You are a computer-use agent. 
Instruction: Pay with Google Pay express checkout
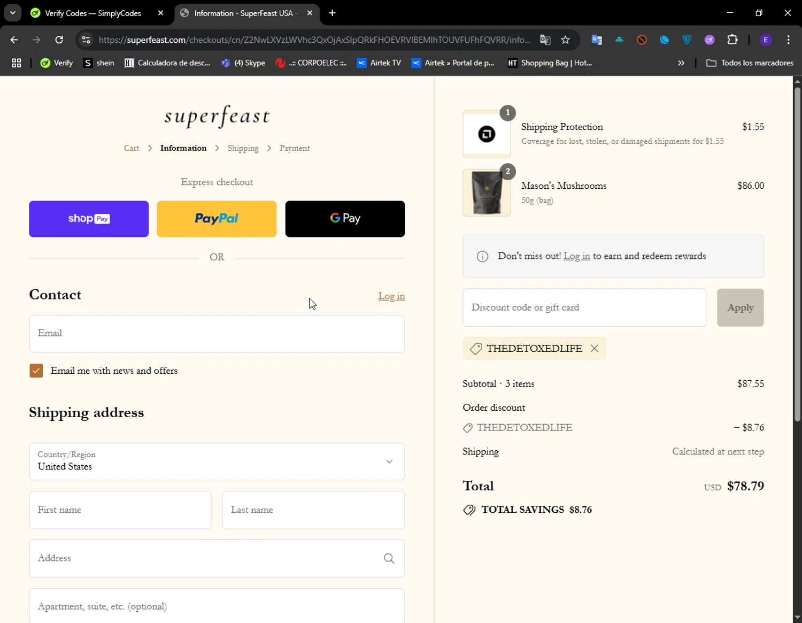[345, 219]
